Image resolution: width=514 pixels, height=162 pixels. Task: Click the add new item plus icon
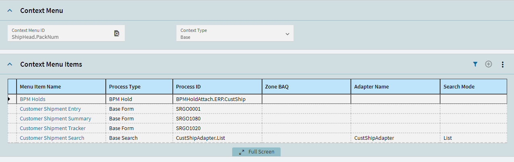click(x=489, y=64)
